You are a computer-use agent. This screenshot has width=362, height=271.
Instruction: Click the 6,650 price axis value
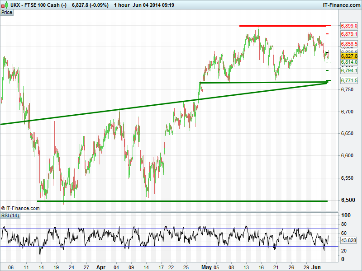[347, 133]
